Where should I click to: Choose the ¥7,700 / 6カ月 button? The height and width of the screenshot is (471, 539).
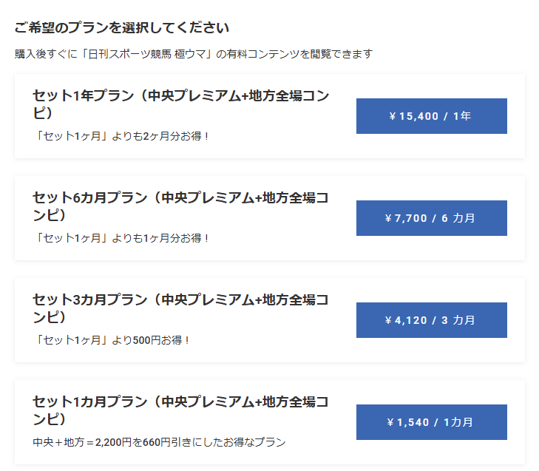[x=431, y=218]
